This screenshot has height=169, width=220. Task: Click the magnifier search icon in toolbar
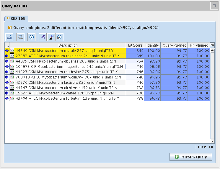[20, 37]
